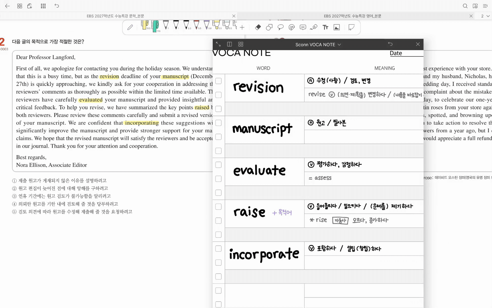Screen dimensions: 492x308
Task: Select the comment note tool
Action: (303, 27)
